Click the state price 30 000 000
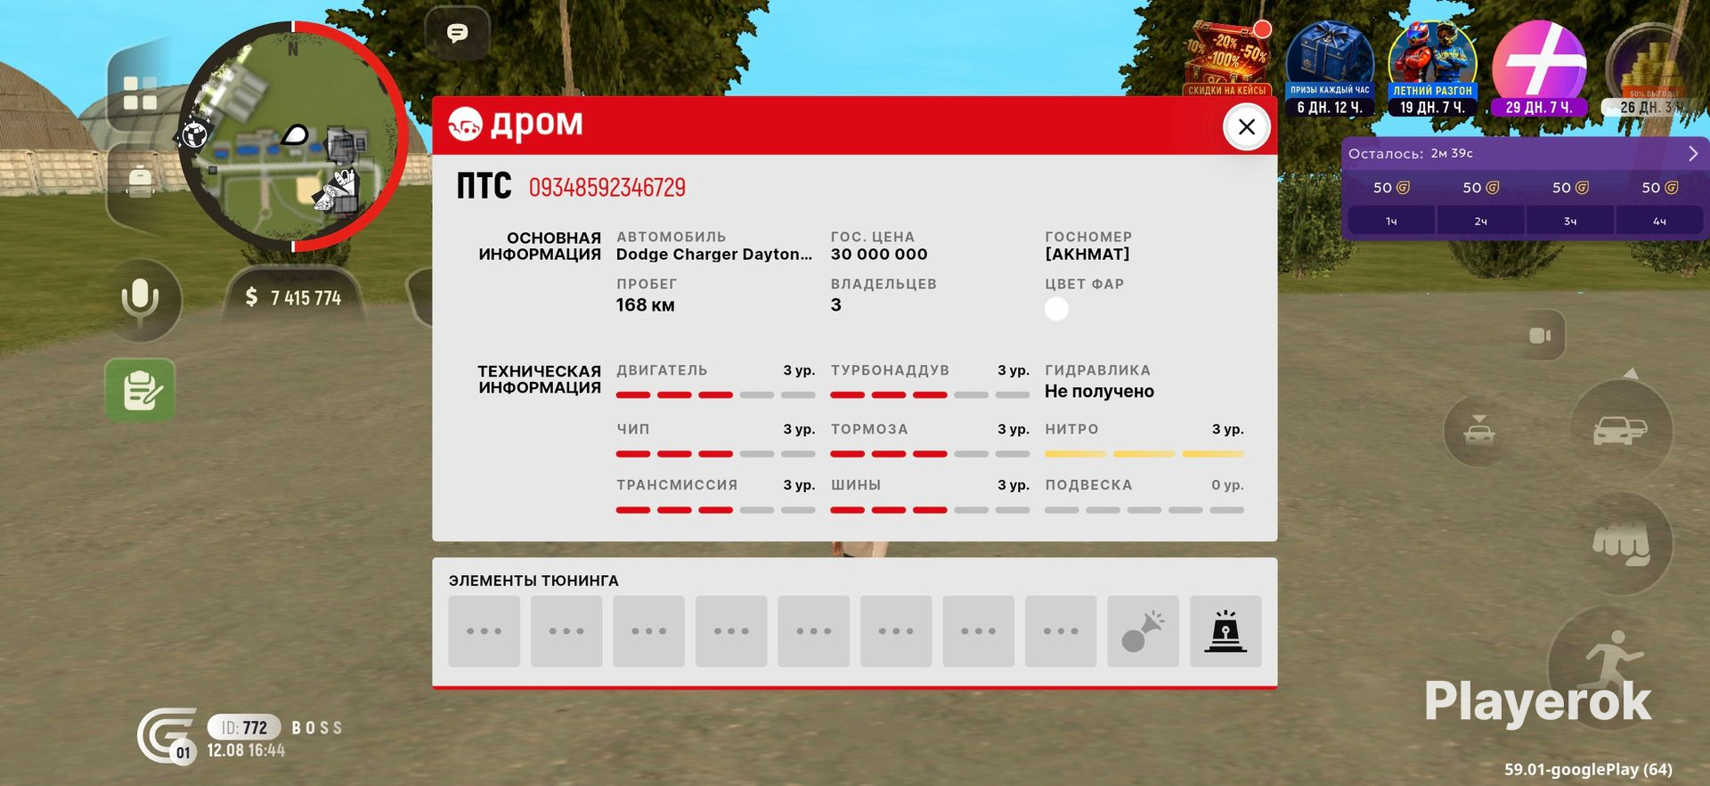The height and width of the screenshot is (786, 1710). tap(879, 255)
